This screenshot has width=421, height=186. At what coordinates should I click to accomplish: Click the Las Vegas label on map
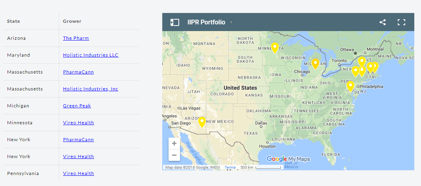pos(190,108)
